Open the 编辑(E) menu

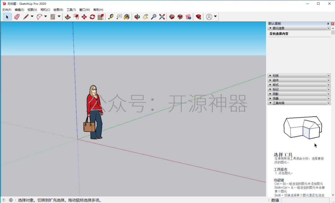(19, 10)
